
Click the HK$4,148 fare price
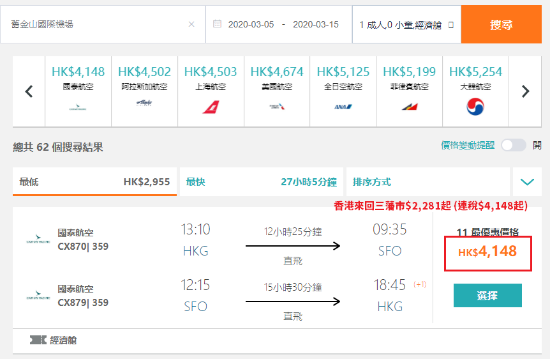pos(487,252)
